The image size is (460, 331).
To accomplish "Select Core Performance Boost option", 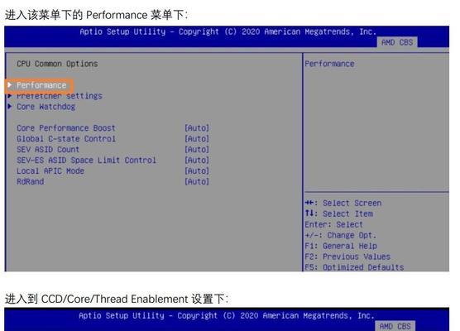I will (x=66, y=128).
